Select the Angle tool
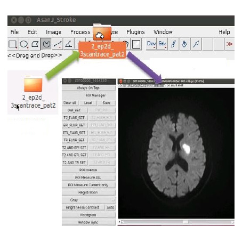 [69, 44]
